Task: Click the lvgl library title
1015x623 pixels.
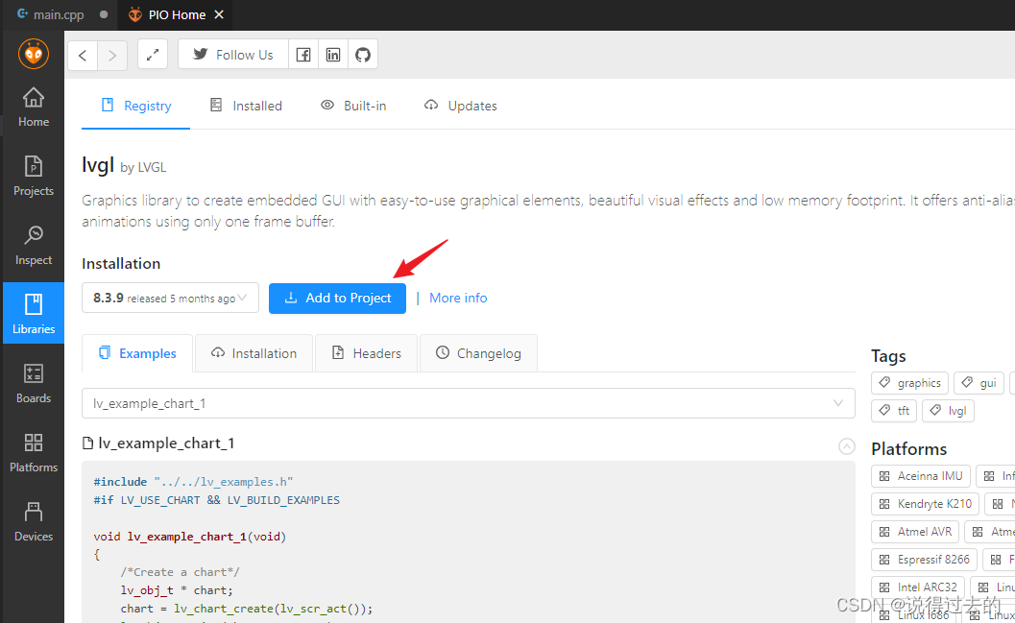Action: [98, 165]
